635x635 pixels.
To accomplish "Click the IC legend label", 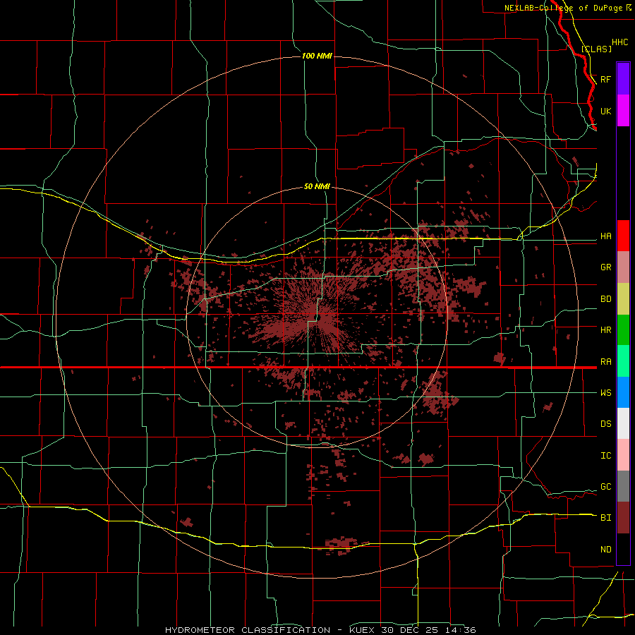I will [x=605, y=455].
